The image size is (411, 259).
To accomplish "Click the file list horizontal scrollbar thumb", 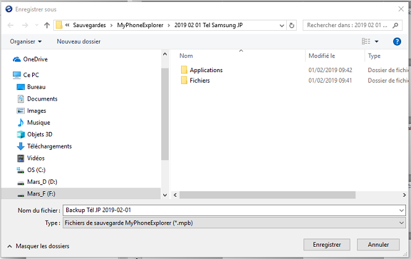I will tap(268, 195).
